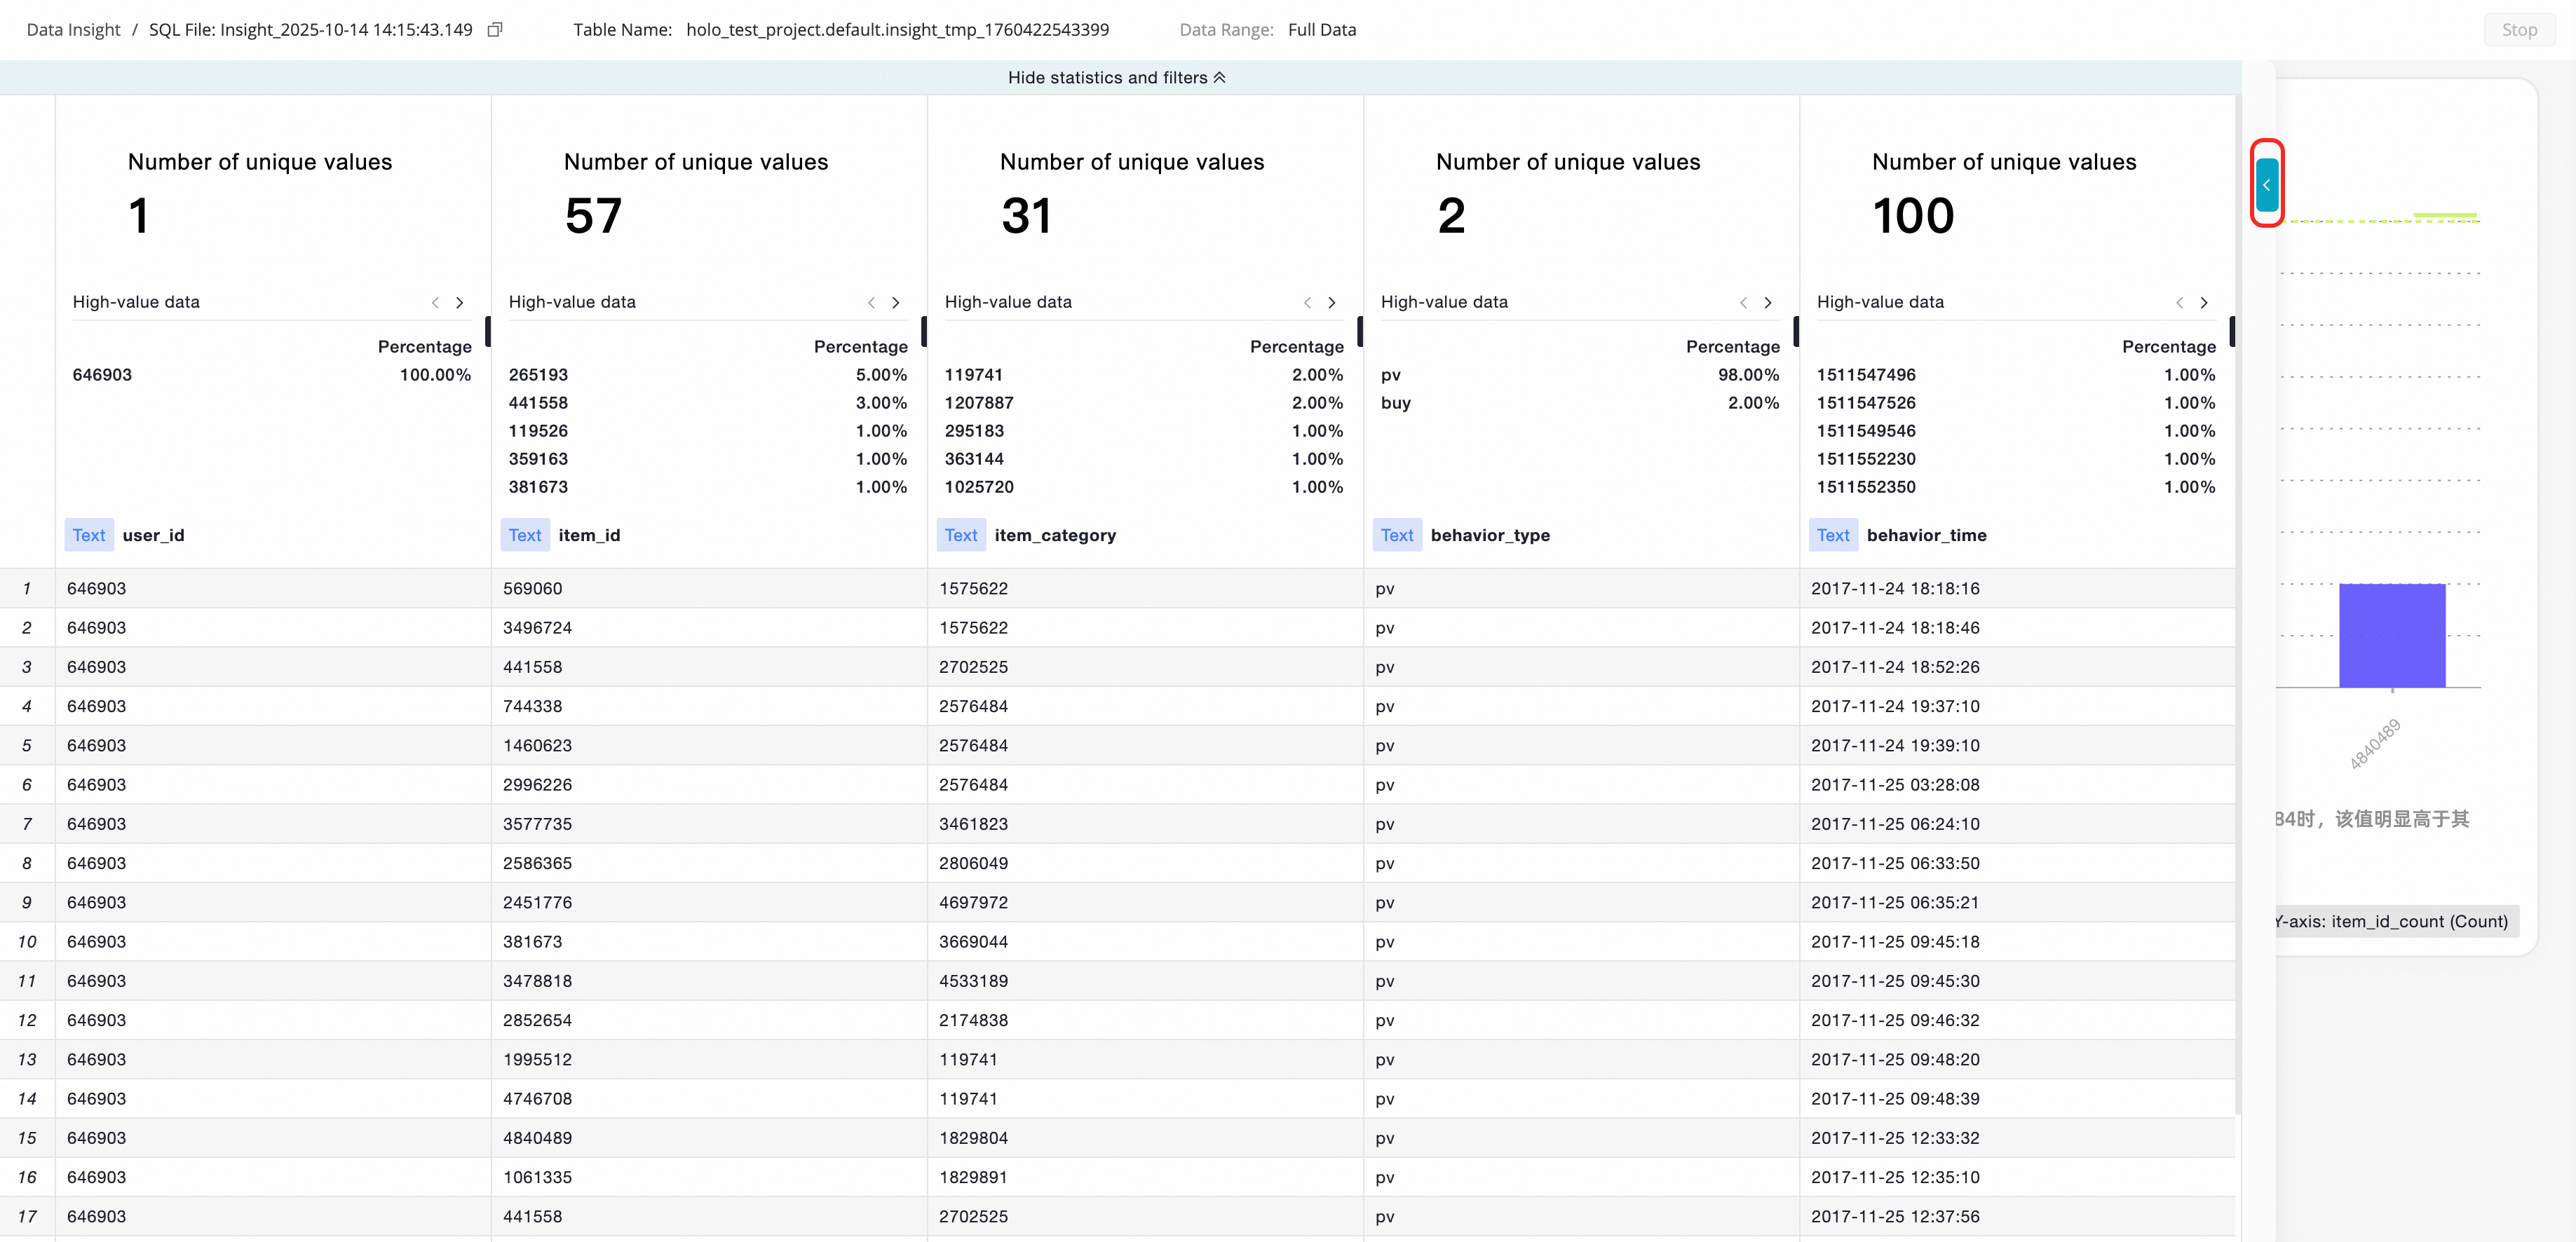Click the 'pv' high-value entry in behavior_type
2576x1242 pixels.
[x=1391, y=375]
